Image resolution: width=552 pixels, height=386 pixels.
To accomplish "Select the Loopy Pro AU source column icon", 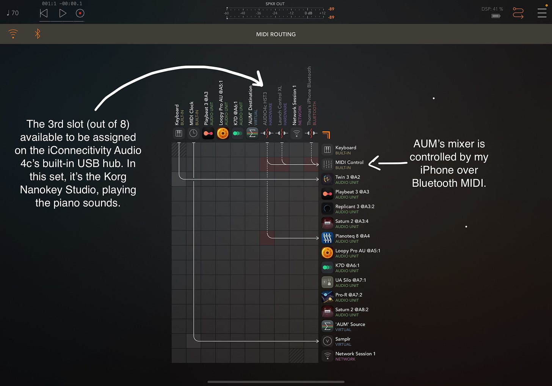I will (x=223, y=133).
